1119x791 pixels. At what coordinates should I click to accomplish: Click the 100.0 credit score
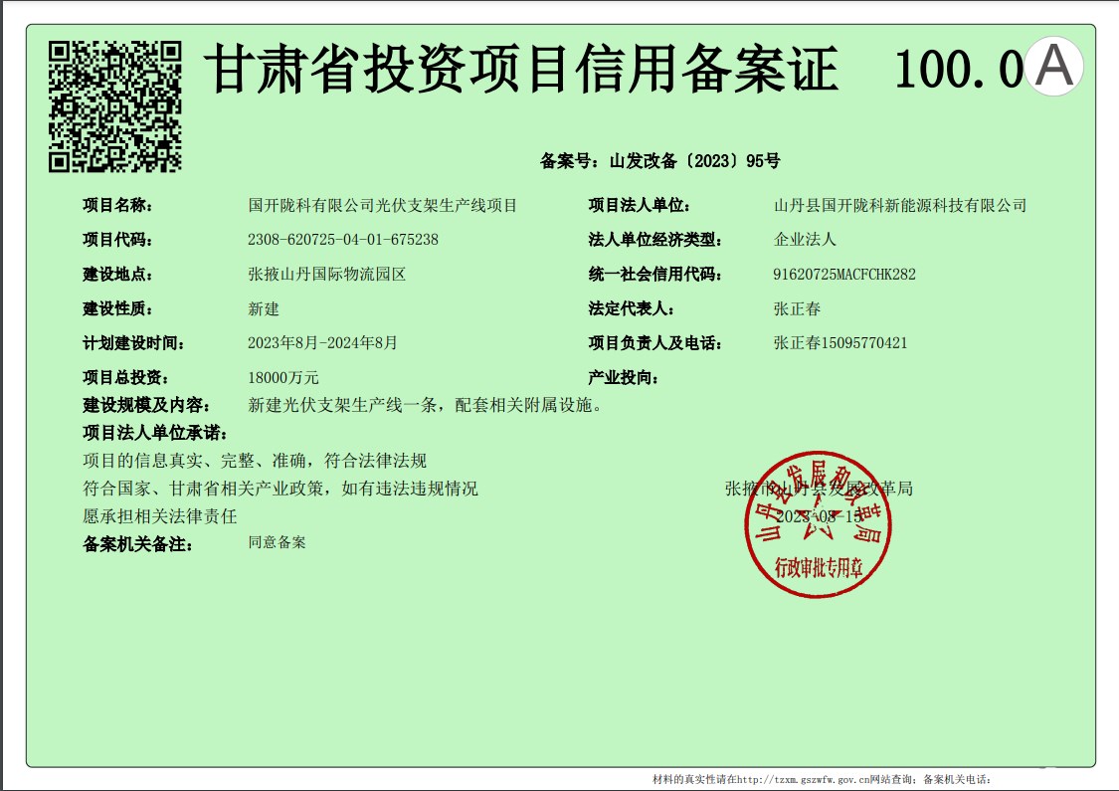click(x=958, y=70)
